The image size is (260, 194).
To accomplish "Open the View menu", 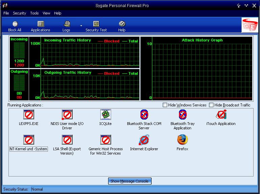I will click(46, 13).
